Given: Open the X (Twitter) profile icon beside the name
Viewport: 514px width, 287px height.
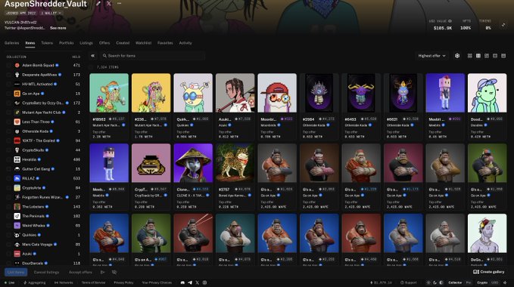Looking at the screenshot, I should pos(108,4).
